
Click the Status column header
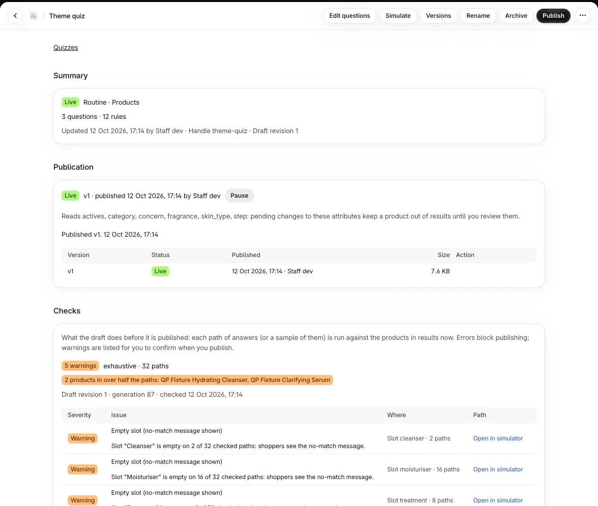pos(161,255)
